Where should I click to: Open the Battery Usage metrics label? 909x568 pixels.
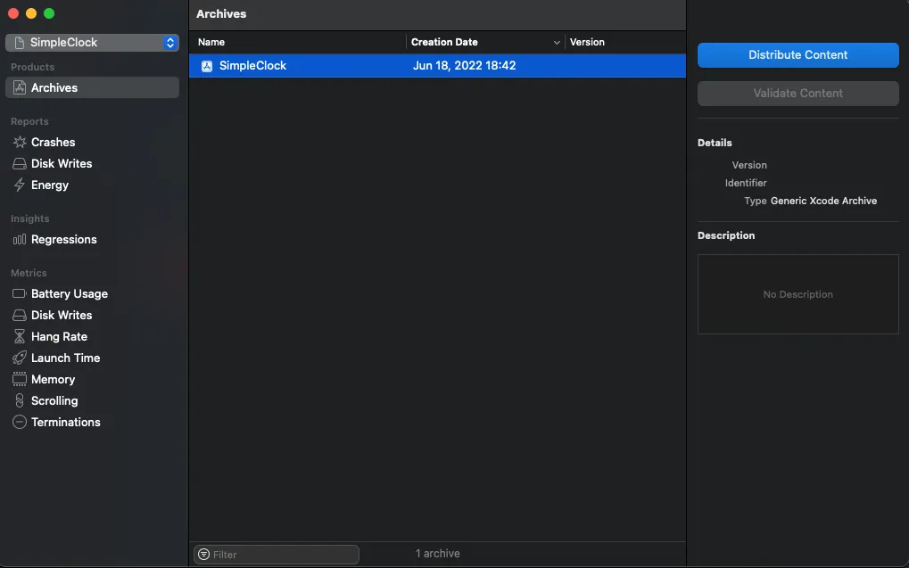point(70,294)
